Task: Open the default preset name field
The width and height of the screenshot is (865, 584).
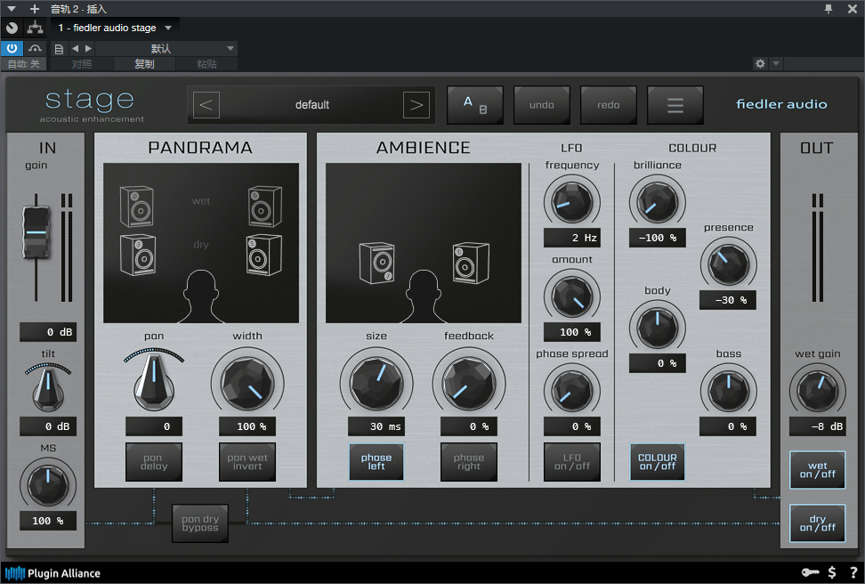Action: coord(311,105)
